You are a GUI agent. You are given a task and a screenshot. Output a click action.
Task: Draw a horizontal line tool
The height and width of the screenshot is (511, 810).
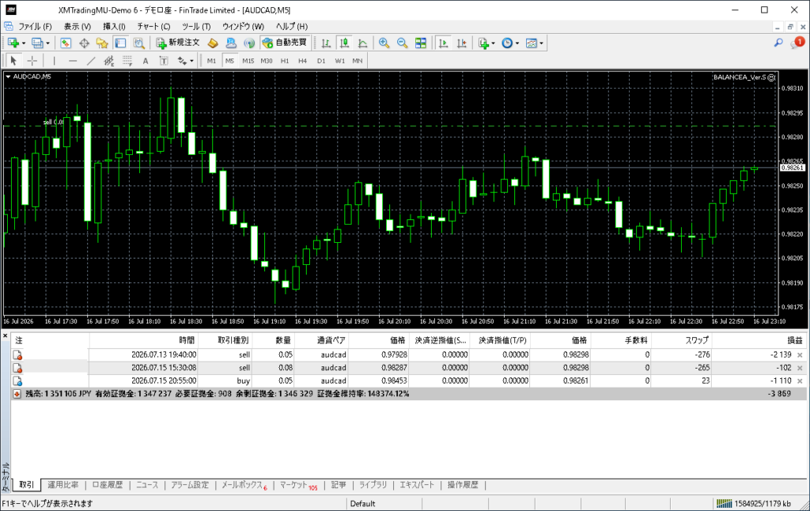click(73, 61)
